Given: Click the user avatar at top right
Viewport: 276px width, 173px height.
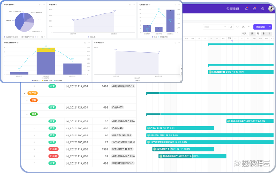Looking at the screenshot, I should 271,9.
